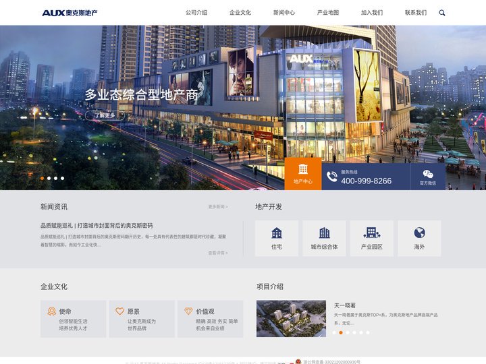486x364 pixels.
Task: Click the orange 地产中心 building icon
Action: pos(303,170)
